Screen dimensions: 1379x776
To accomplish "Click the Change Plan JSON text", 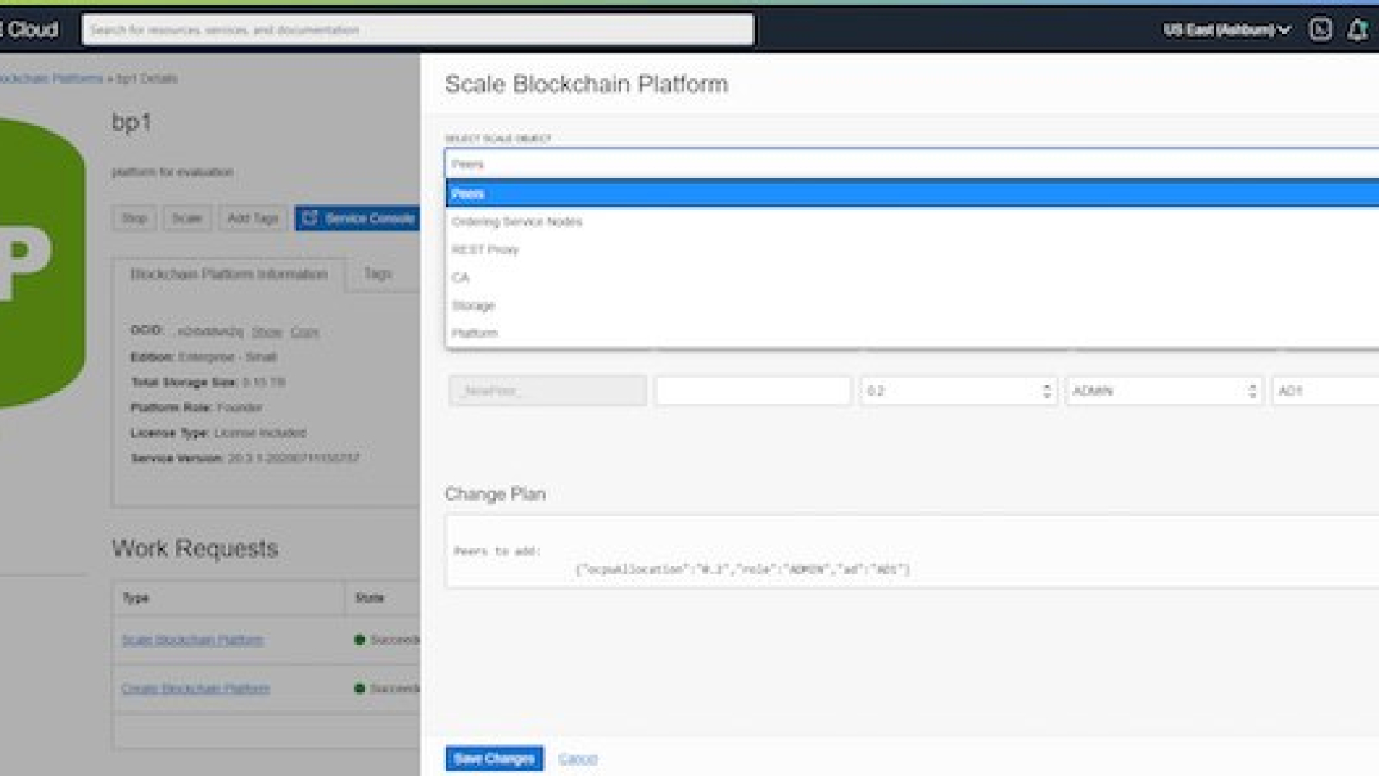I will pos(742,569).
